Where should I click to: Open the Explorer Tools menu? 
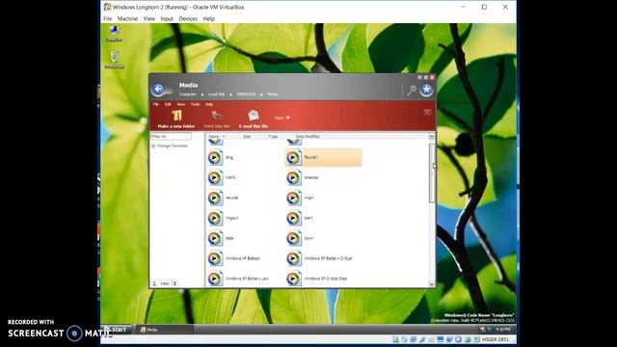pyautogui.click(x=195, y=104)
